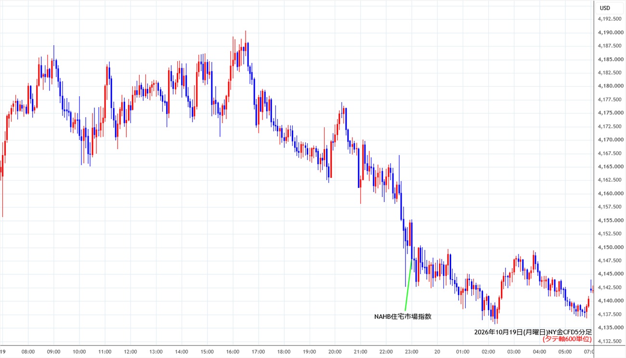Click the 20:00 time axis label
Image resolution: width=626 pixels, height=358 pixels.
point(335,352)
